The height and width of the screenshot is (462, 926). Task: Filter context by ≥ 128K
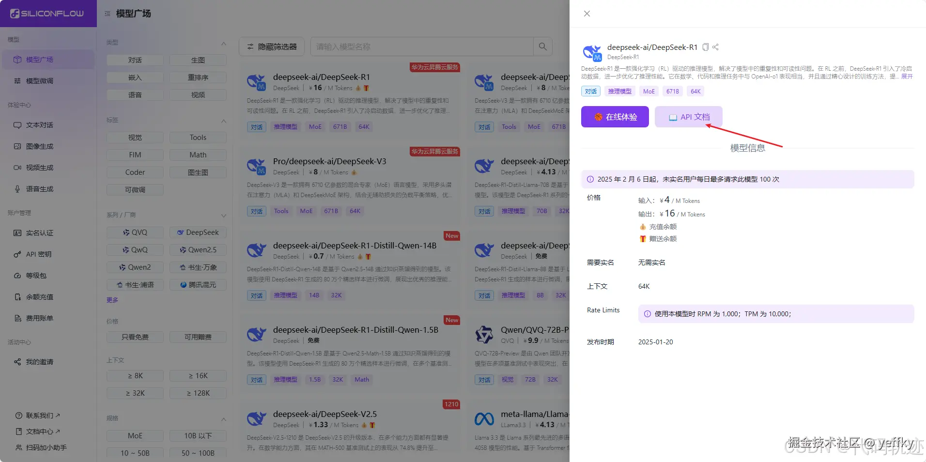pyautogui.click(x=198, y=393)
